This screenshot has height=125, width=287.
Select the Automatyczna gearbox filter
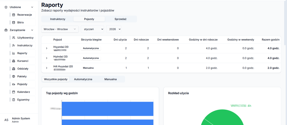point(83,79)
